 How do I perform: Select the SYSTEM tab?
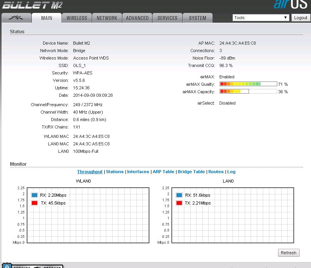pyautogui.click(x=197, y=18)
